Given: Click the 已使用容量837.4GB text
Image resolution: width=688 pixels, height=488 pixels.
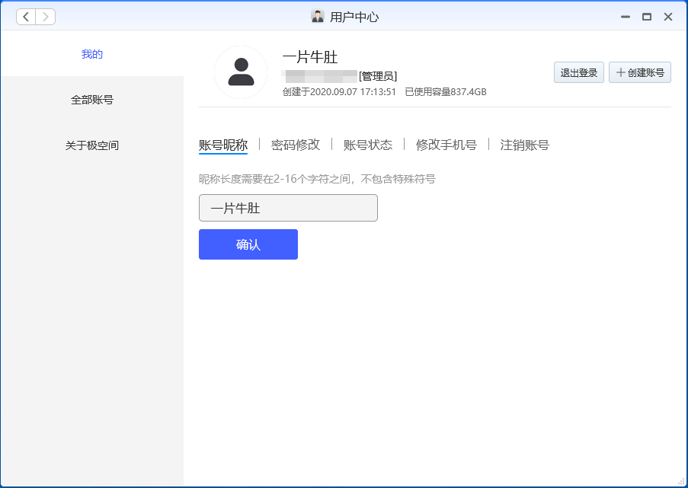Looking at the screenshot, I should click(x=446, y=92).
